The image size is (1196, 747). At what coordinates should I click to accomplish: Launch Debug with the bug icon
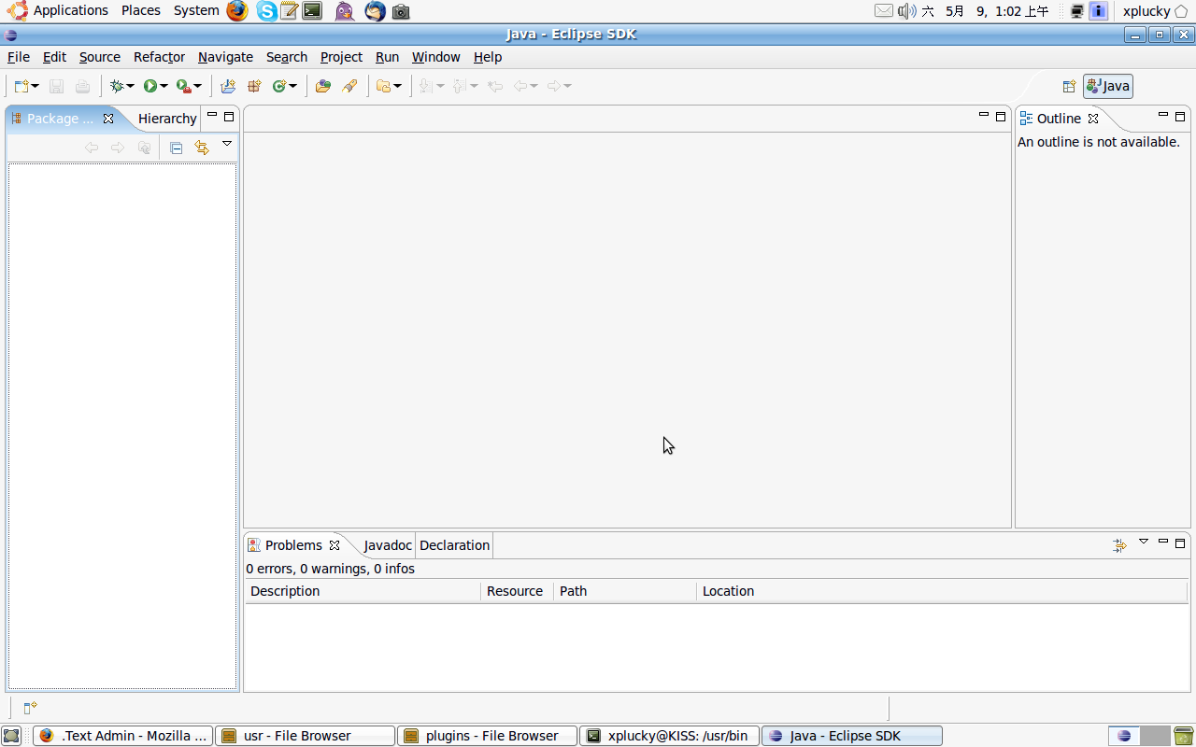point(117,86)
